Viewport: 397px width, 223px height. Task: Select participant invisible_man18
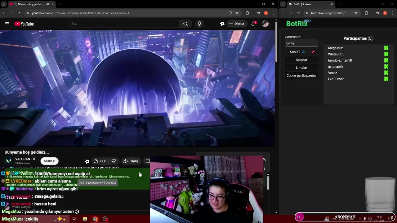[340, 60]
